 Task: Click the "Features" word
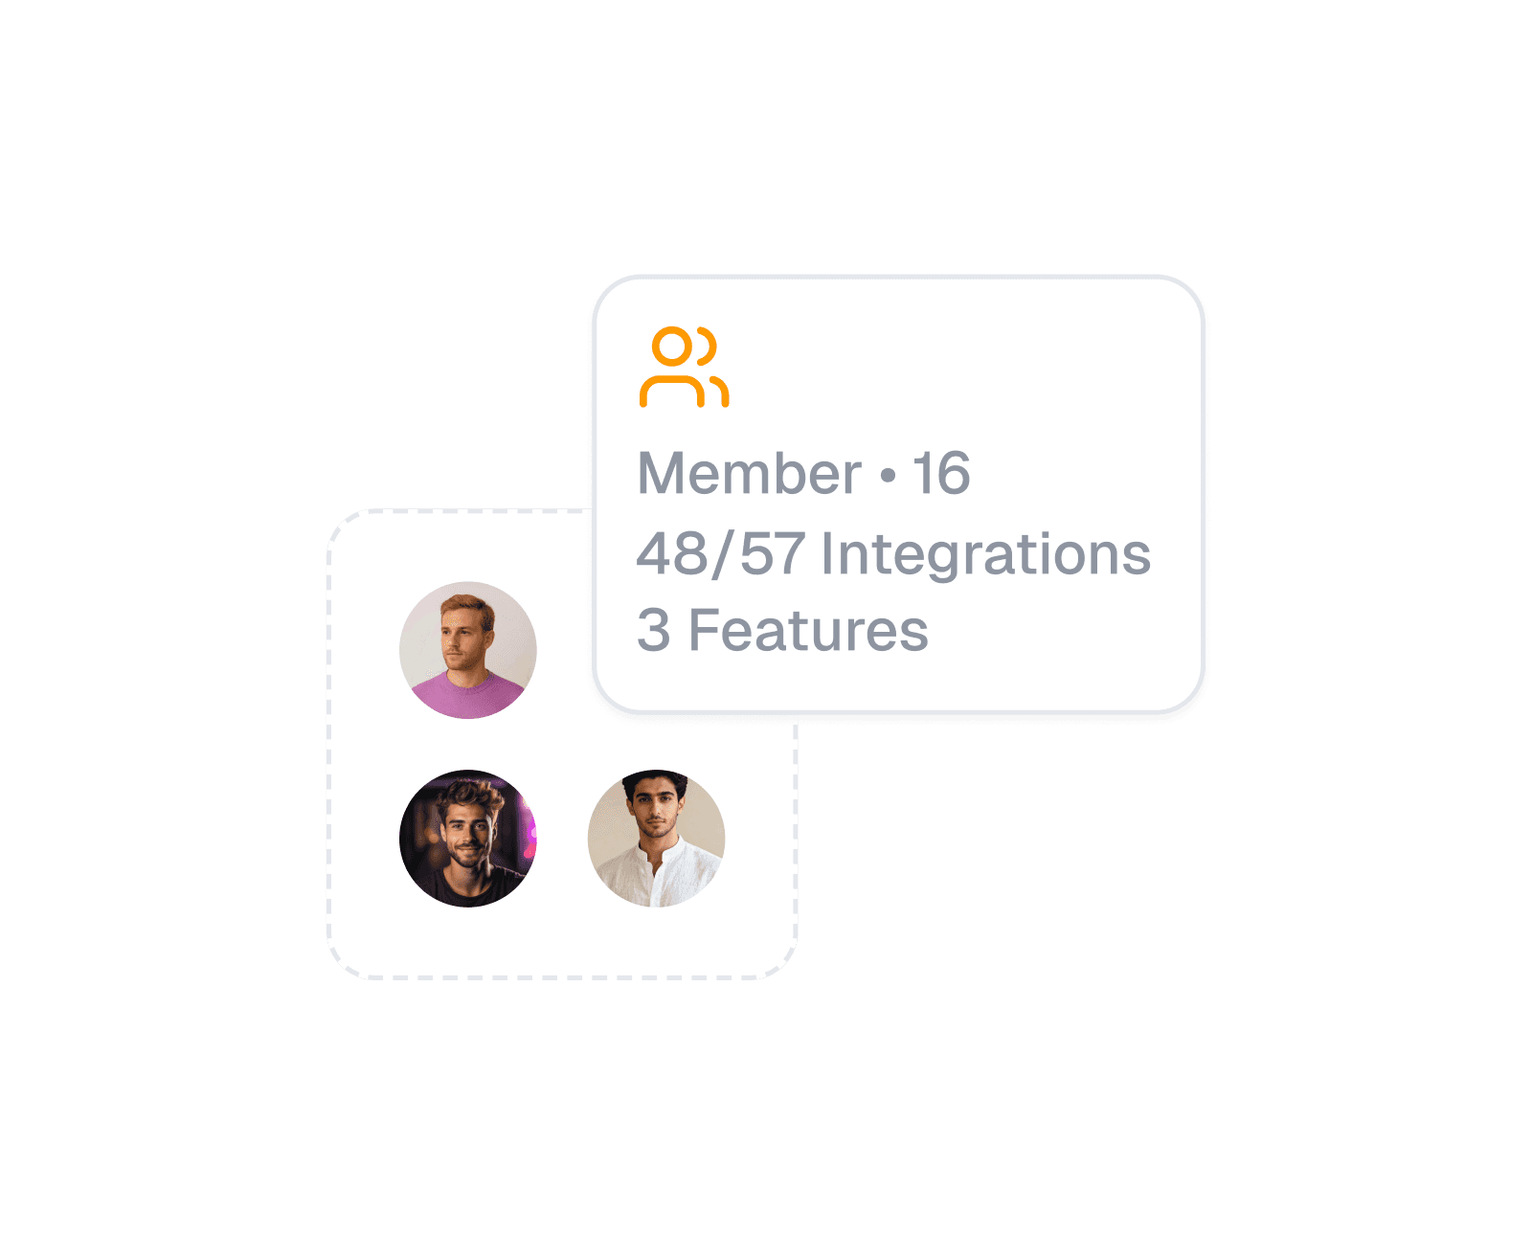click(x=808, y=631)
